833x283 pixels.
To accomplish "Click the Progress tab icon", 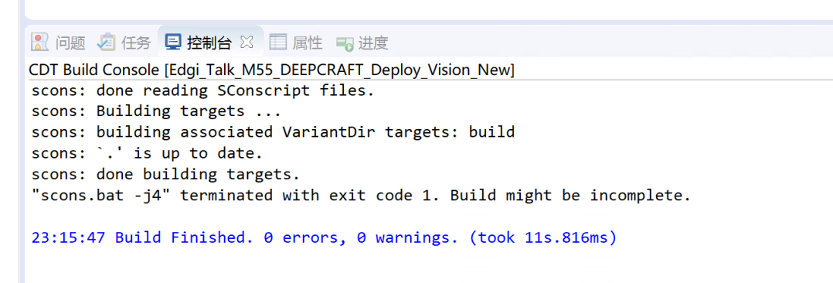I will click(x=345, y=43).
